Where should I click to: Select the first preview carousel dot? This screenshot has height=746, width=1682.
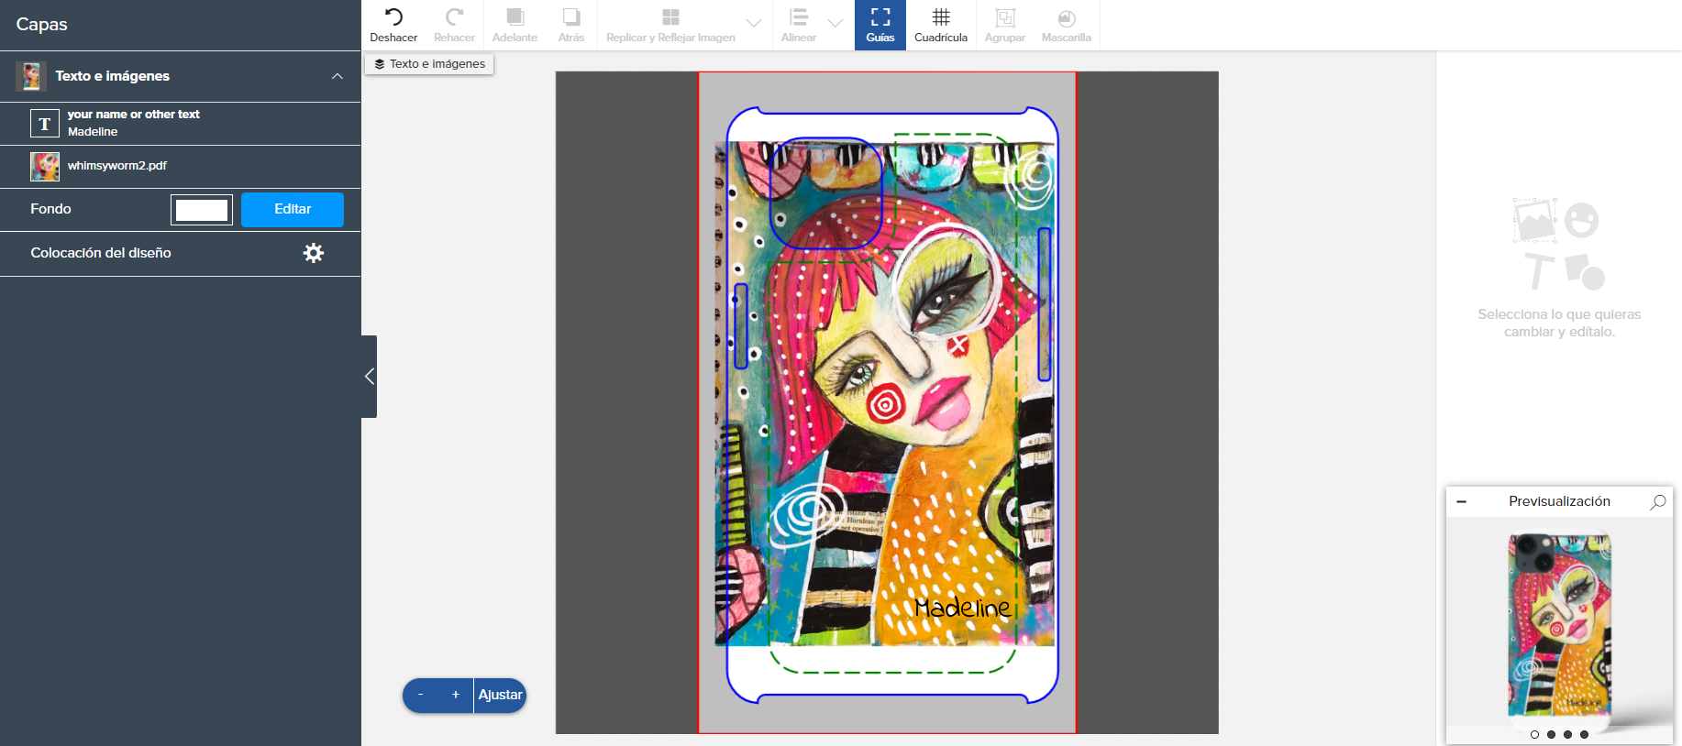[x=1534, y=734]
